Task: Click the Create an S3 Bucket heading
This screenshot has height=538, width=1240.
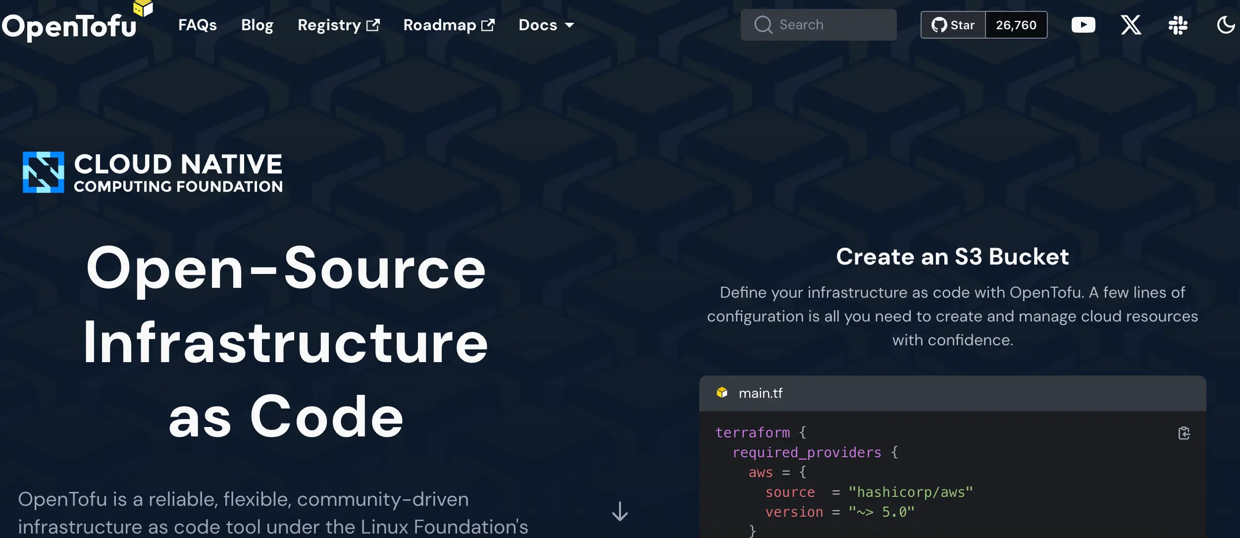Action: click(952, 257)
